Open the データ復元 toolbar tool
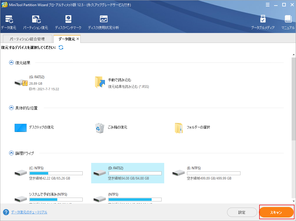This screenshot has width=296, height=221. 9,22
